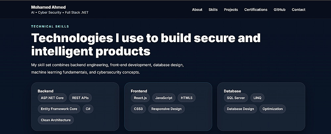Visit the GitHub link in the navbar
This screenshot has height=134, width=331.
point(279,10)
